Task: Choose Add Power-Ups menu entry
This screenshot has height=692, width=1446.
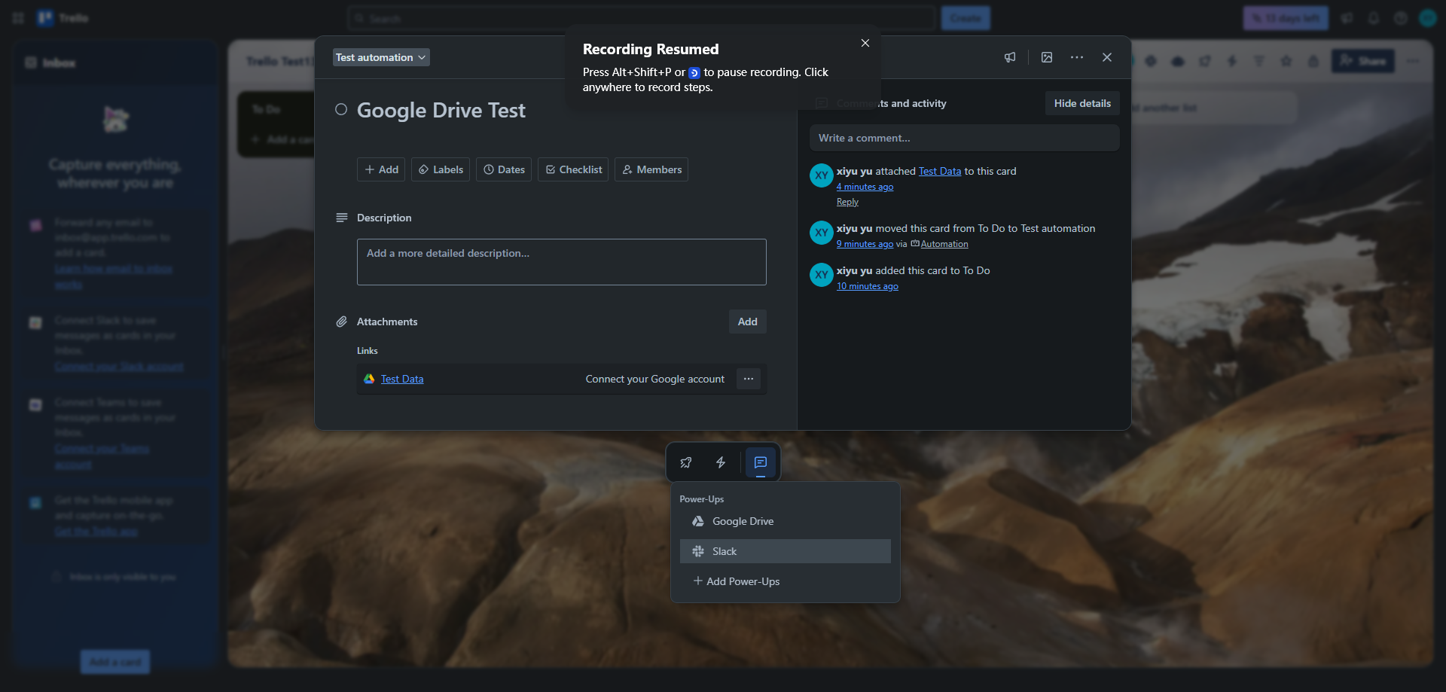Action: tap(786, 581)
